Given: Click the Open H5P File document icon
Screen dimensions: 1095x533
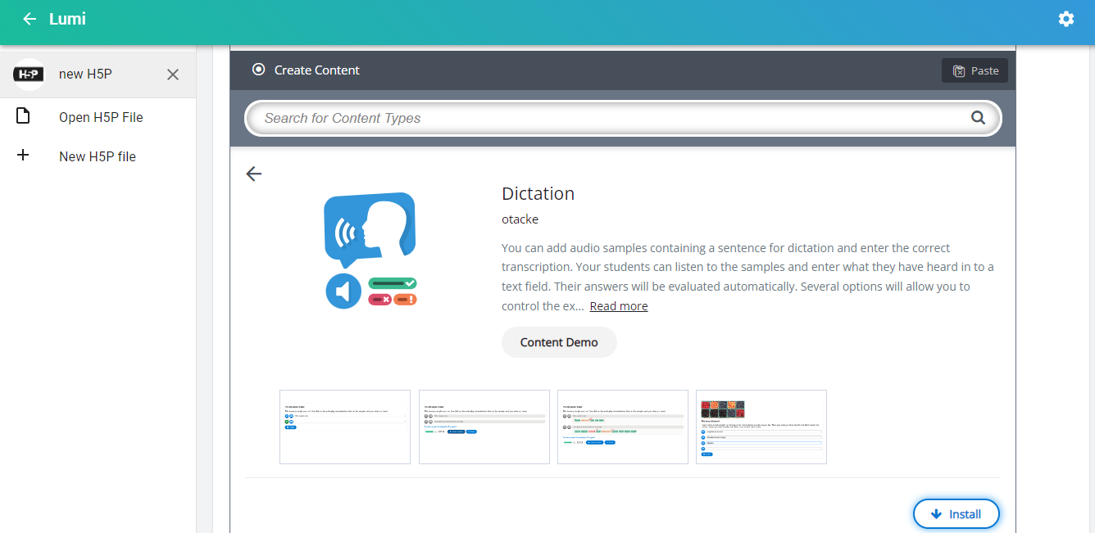Looking at the screenshot, I should point(23,116).
